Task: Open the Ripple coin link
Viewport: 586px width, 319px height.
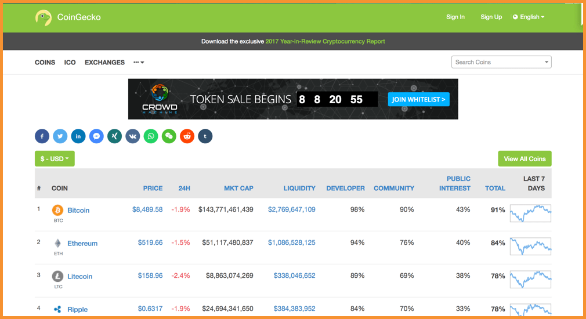Action: coord(77,309)
